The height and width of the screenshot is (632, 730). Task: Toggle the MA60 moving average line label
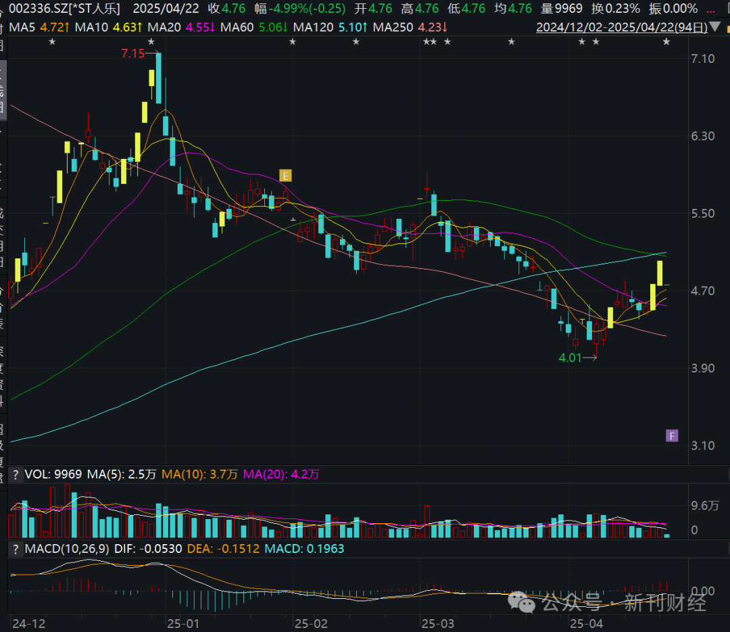255,28
